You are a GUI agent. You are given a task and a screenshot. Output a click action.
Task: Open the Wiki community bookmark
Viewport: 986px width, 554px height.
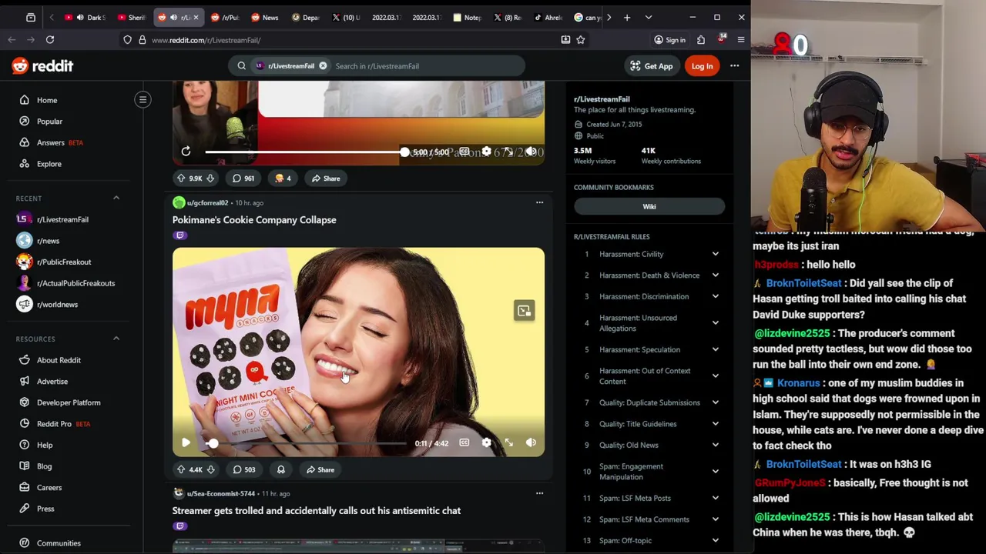pos(649,206)
